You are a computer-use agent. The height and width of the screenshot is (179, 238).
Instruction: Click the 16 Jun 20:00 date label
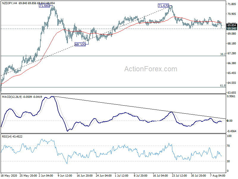tap(84, 175)
